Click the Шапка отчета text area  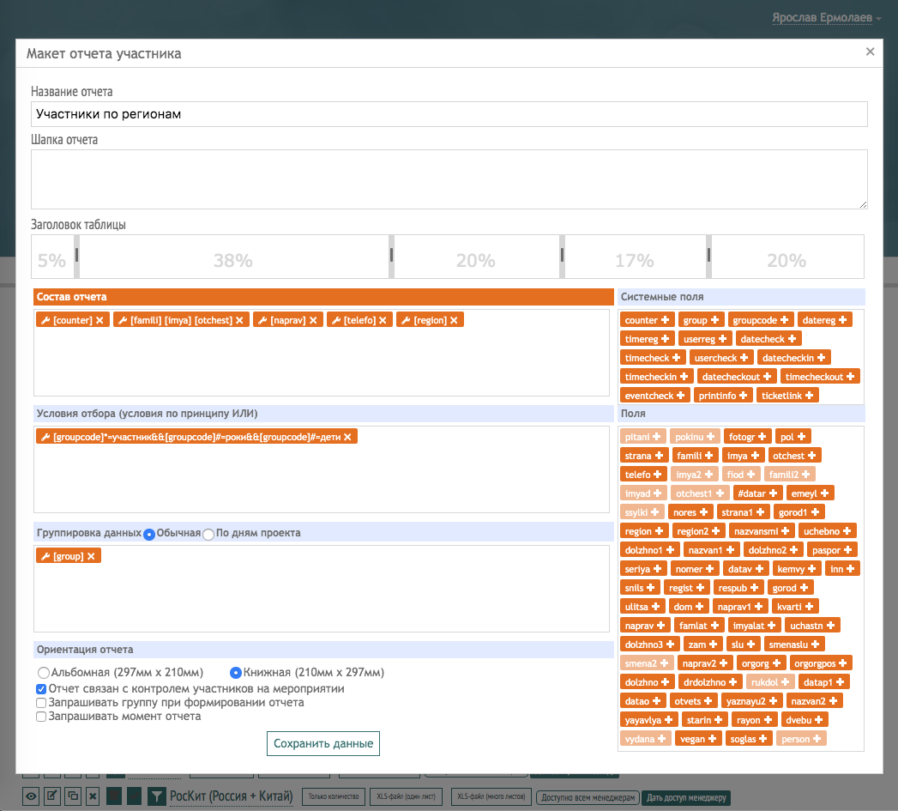449,179
